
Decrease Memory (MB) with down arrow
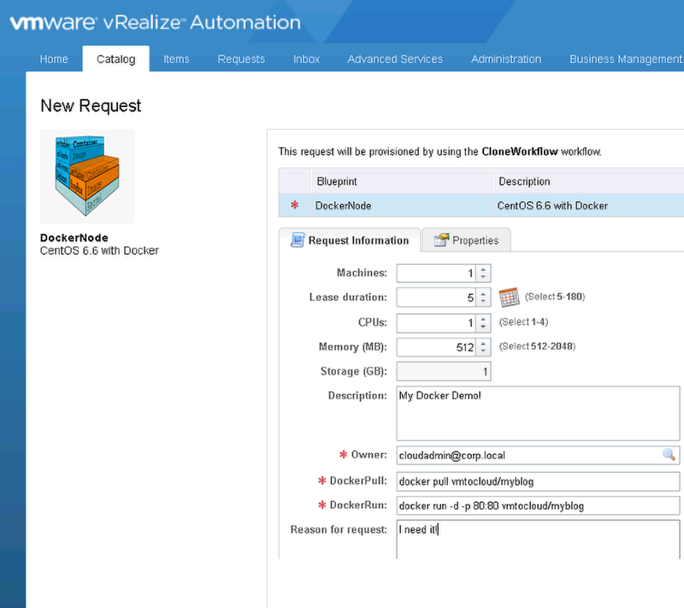click(483, 351)
